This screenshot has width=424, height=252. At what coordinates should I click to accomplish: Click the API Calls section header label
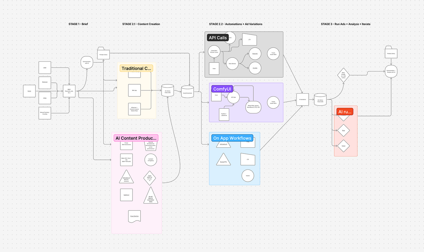(218, 37)
